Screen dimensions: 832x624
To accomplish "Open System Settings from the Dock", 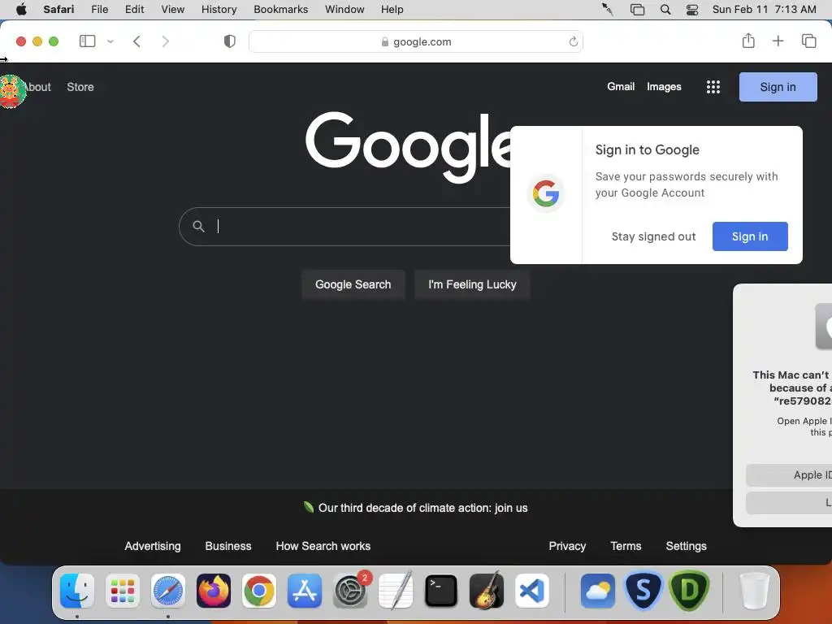I will [350, 591].
